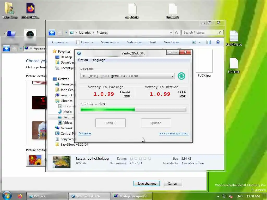Screen dimensions: 267x200
Task: Click the Back arrow in Pictures window
Action: coord(52,32)
